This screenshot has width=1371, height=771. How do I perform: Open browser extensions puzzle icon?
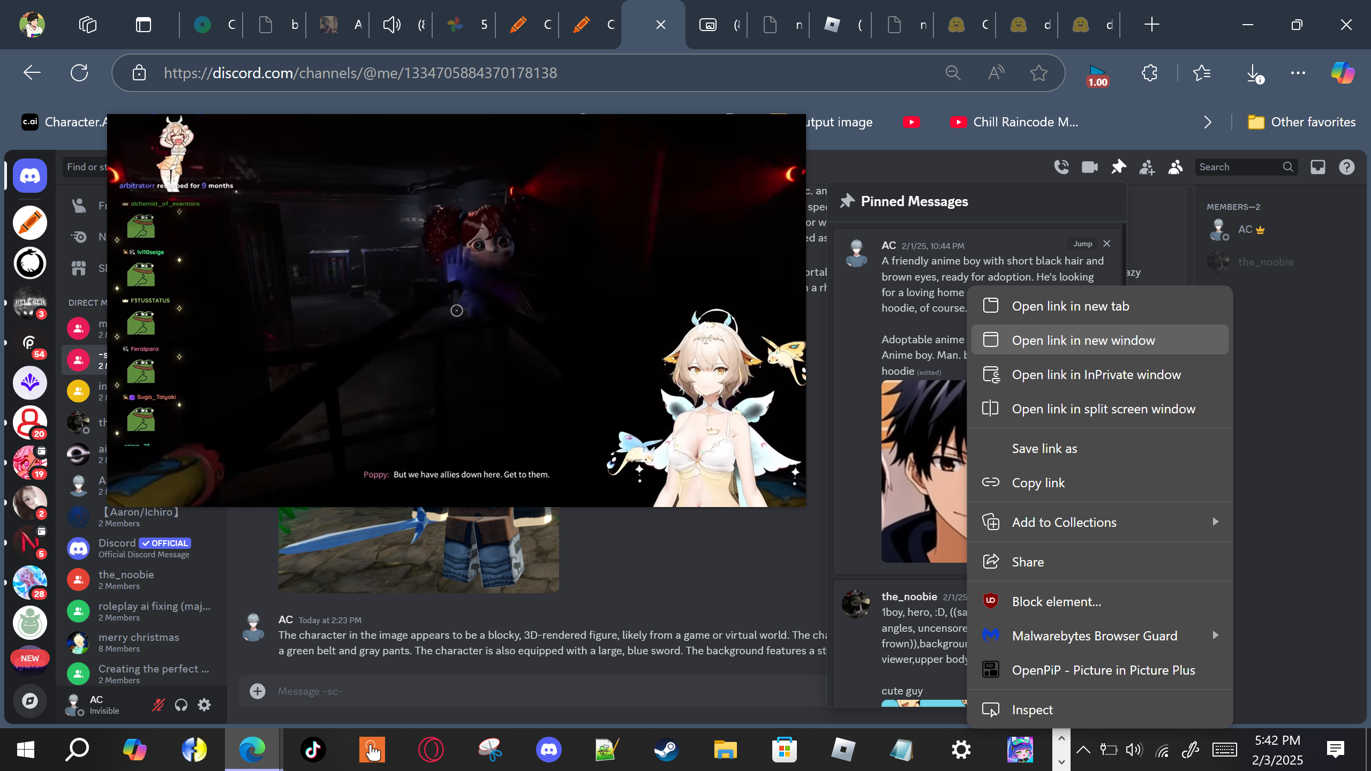(x=1150, y=73)
